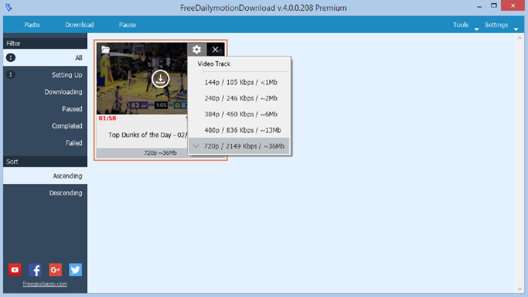Open the Settings dropdown menu
The image size is (528, 297).
tap(501, 25)
